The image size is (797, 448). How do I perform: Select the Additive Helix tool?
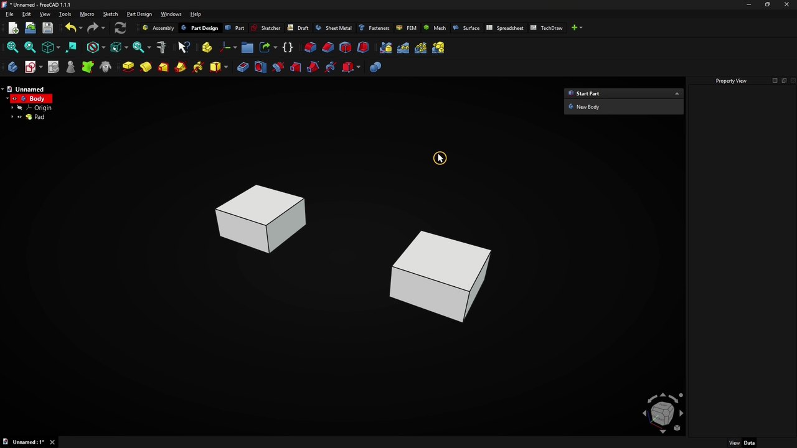197,67
